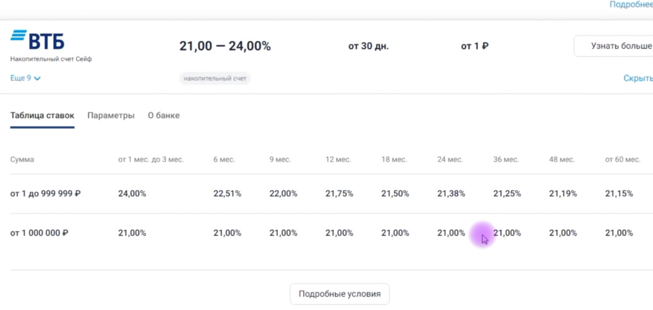Click the VTB bank logo
653x310 pixels.
pos(37,40)
